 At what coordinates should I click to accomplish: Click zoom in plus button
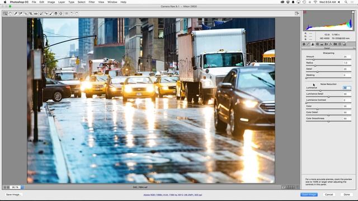click(x=8, y=188)
